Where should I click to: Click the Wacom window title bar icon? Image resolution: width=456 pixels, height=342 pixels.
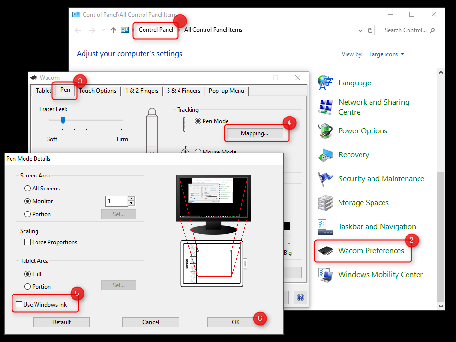pyautogui.click(x=34, y=78)
